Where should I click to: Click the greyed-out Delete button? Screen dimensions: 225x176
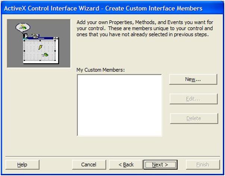tap(194, 119)
